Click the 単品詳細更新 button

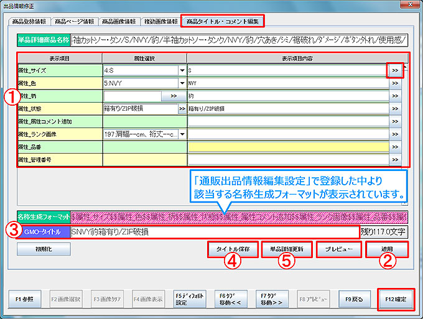(x=287, y=249)
